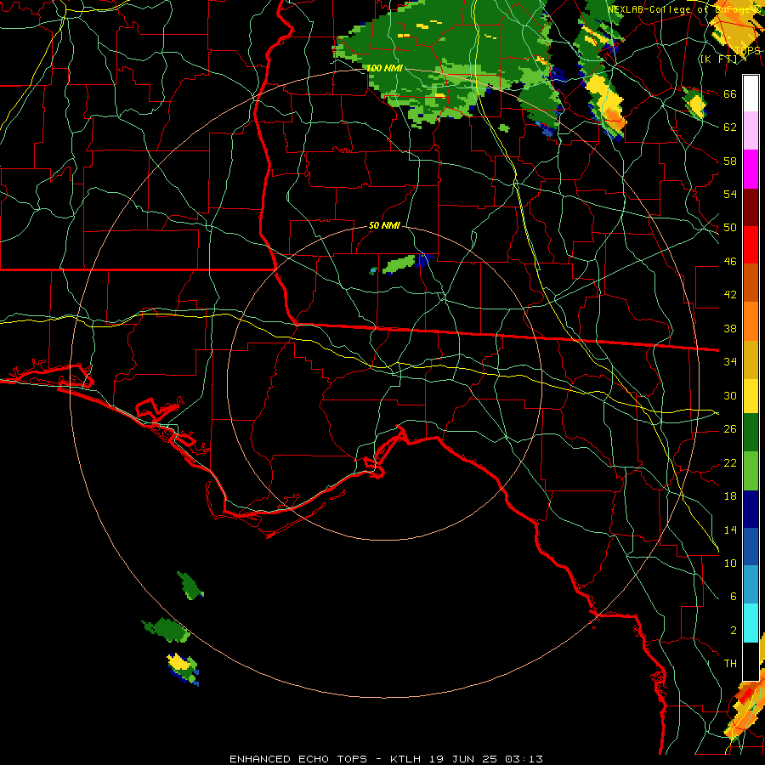The width and height of the screenshot is (765, 765).
Task: Click the legend value "58"
Action: coord(730,161)
